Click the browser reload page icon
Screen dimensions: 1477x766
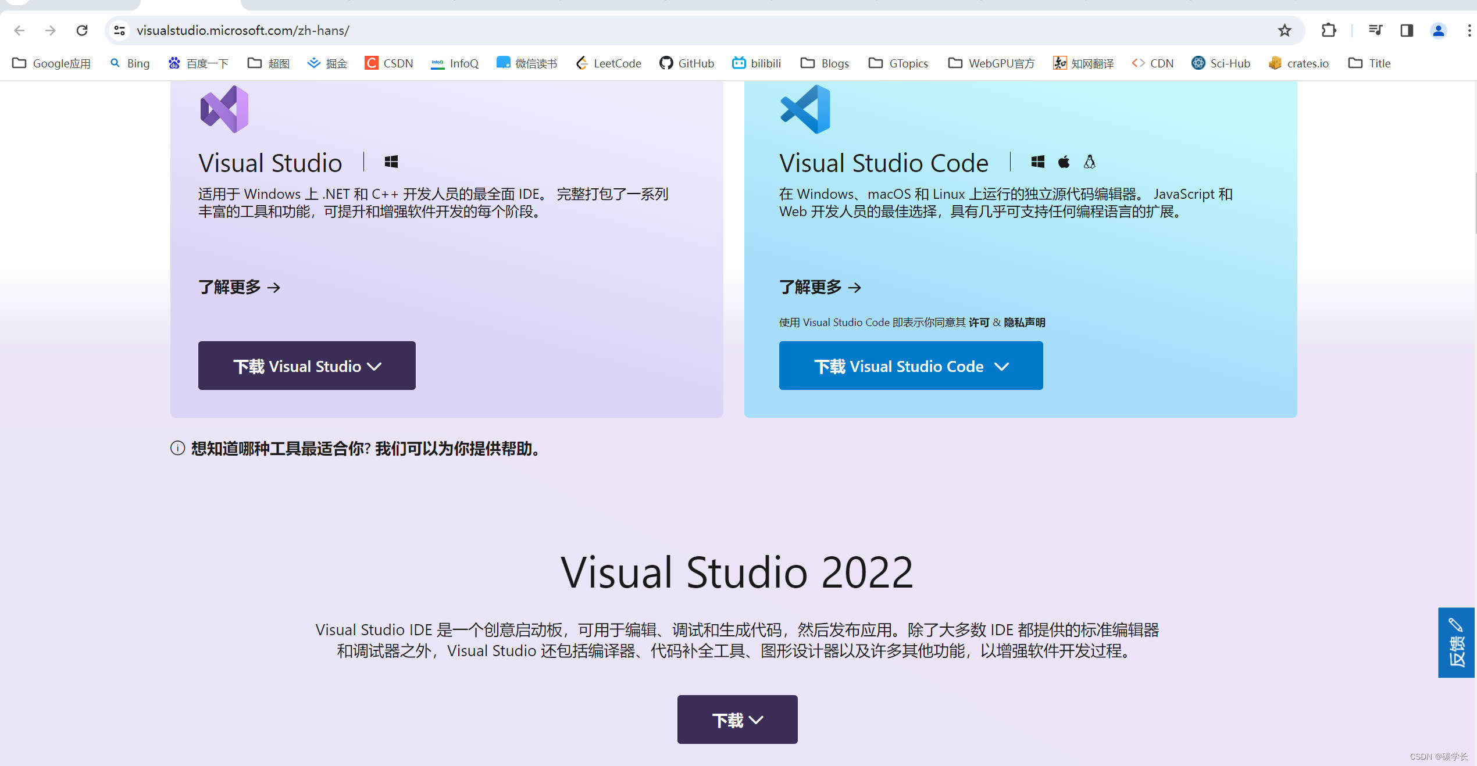click(82, 30)
